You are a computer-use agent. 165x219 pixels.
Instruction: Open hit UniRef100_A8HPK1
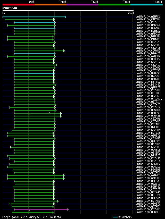[x=148, y=17]
